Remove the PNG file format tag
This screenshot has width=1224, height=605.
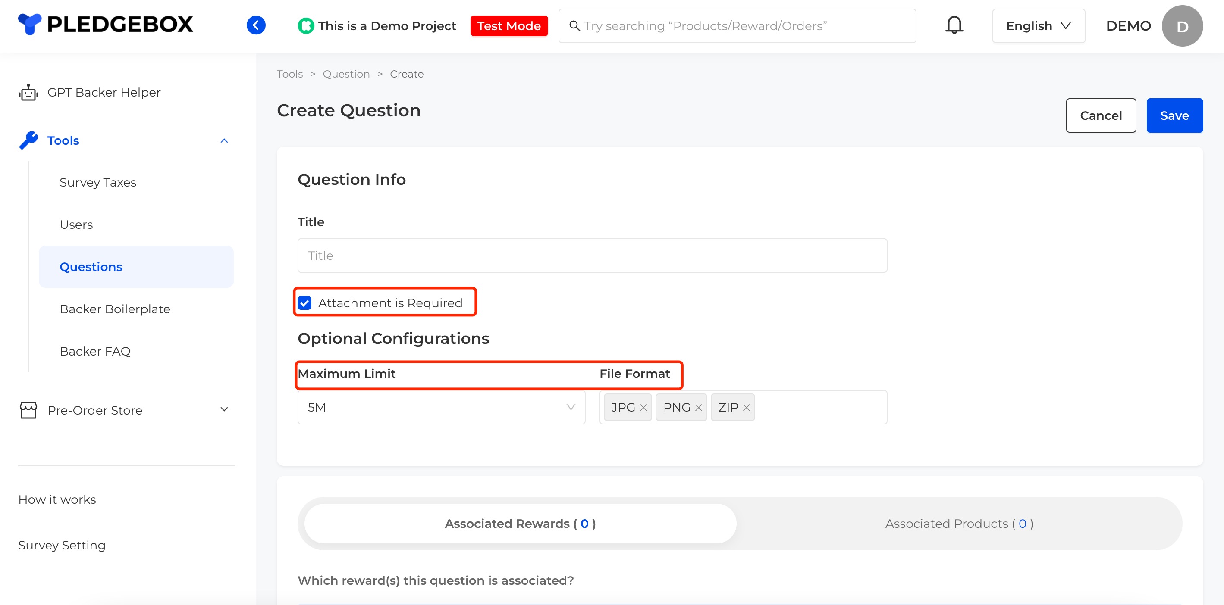point(699,408)
